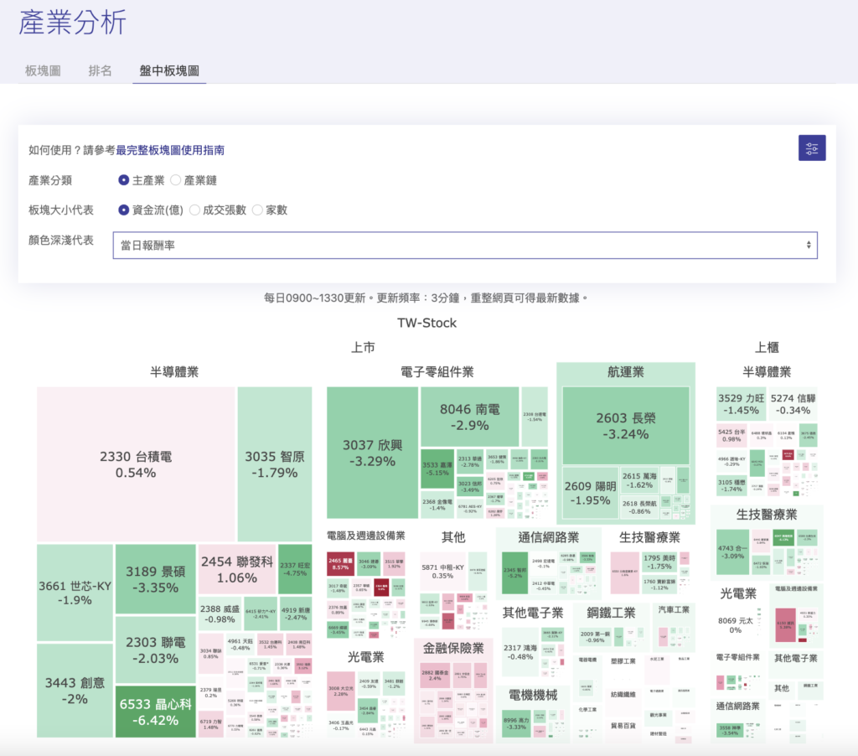Click the 2337 旺宏 block

295,569
